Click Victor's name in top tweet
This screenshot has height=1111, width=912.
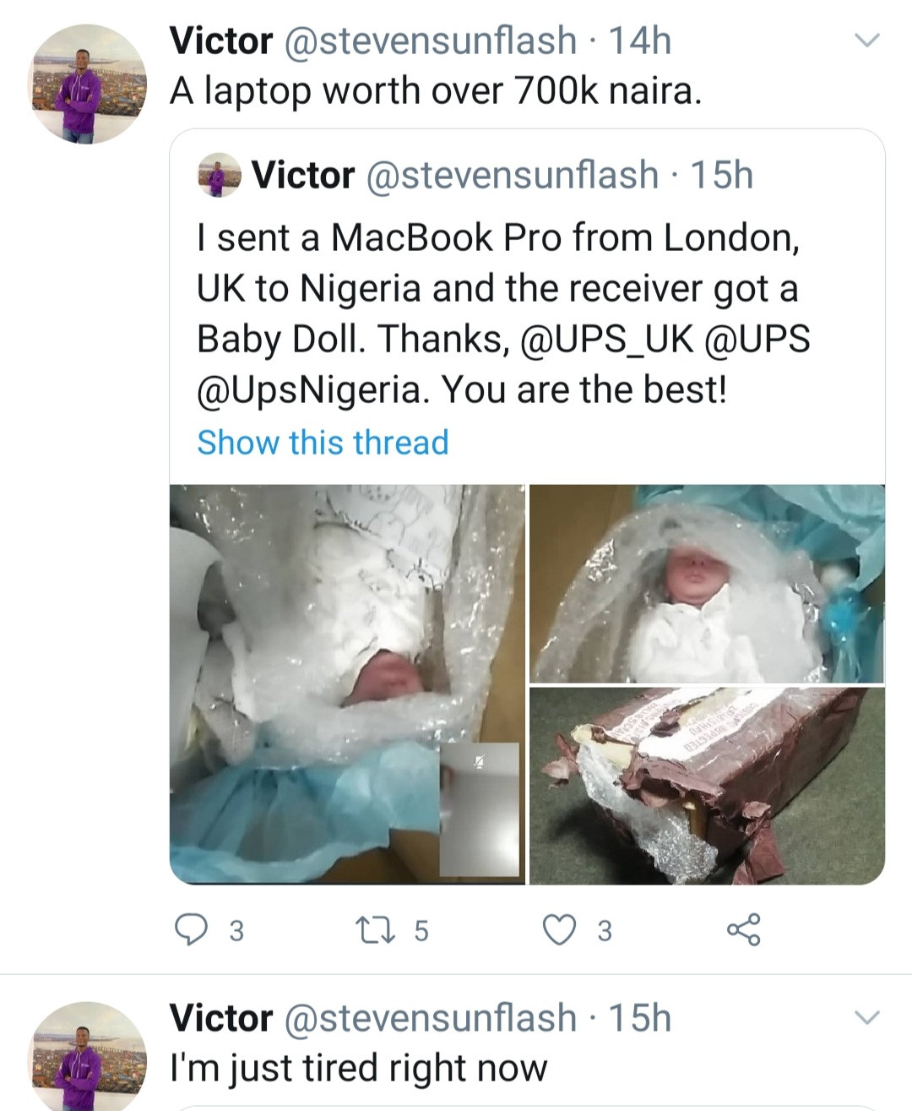pos(221,41)
